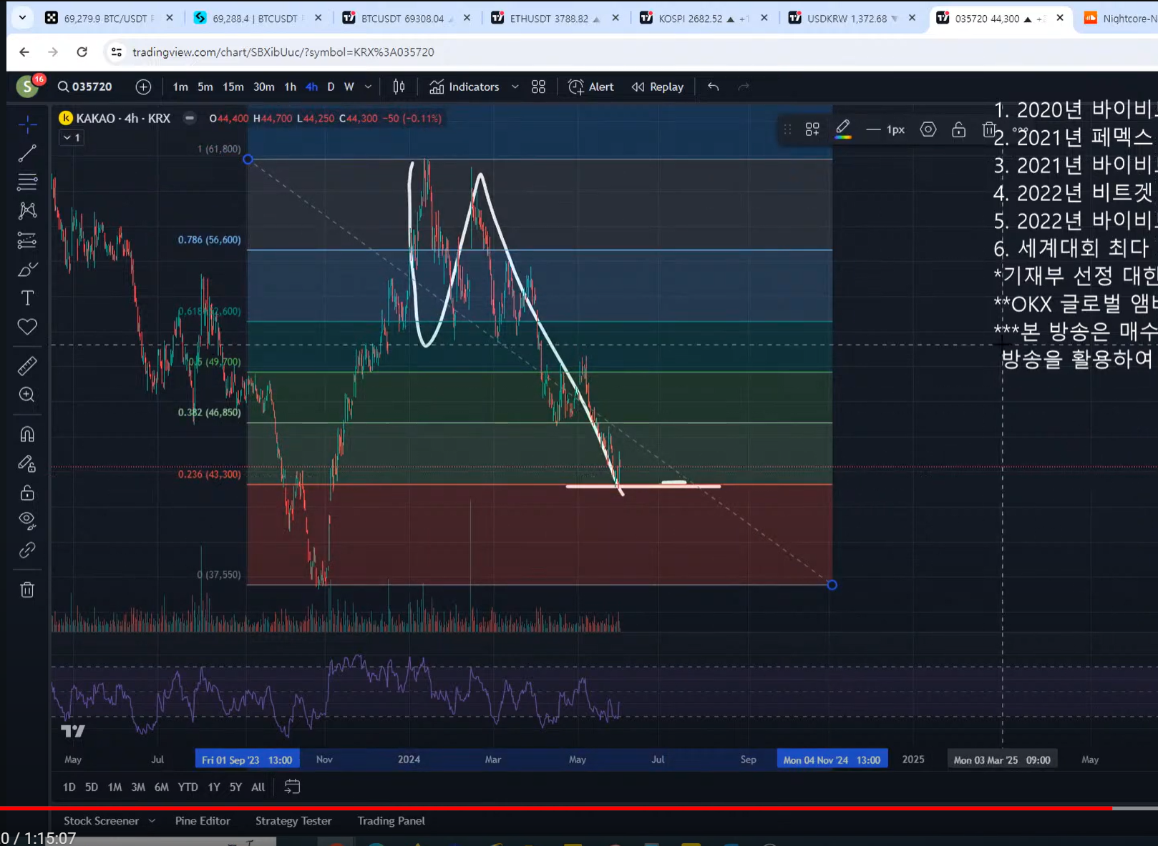Screen dimensions: 1158x846
Task: Open the Pine Editor tab
Action: [x=203, y=821]
